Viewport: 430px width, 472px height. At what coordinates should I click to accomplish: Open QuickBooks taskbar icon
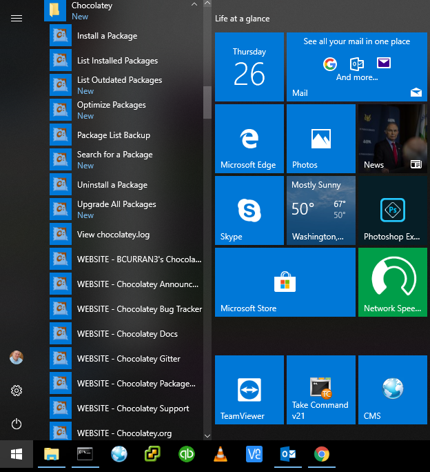point(187,454)
